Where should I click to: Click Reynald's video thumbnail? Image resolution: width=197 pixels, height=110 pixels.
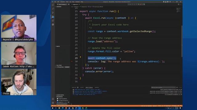coord(19,28)
